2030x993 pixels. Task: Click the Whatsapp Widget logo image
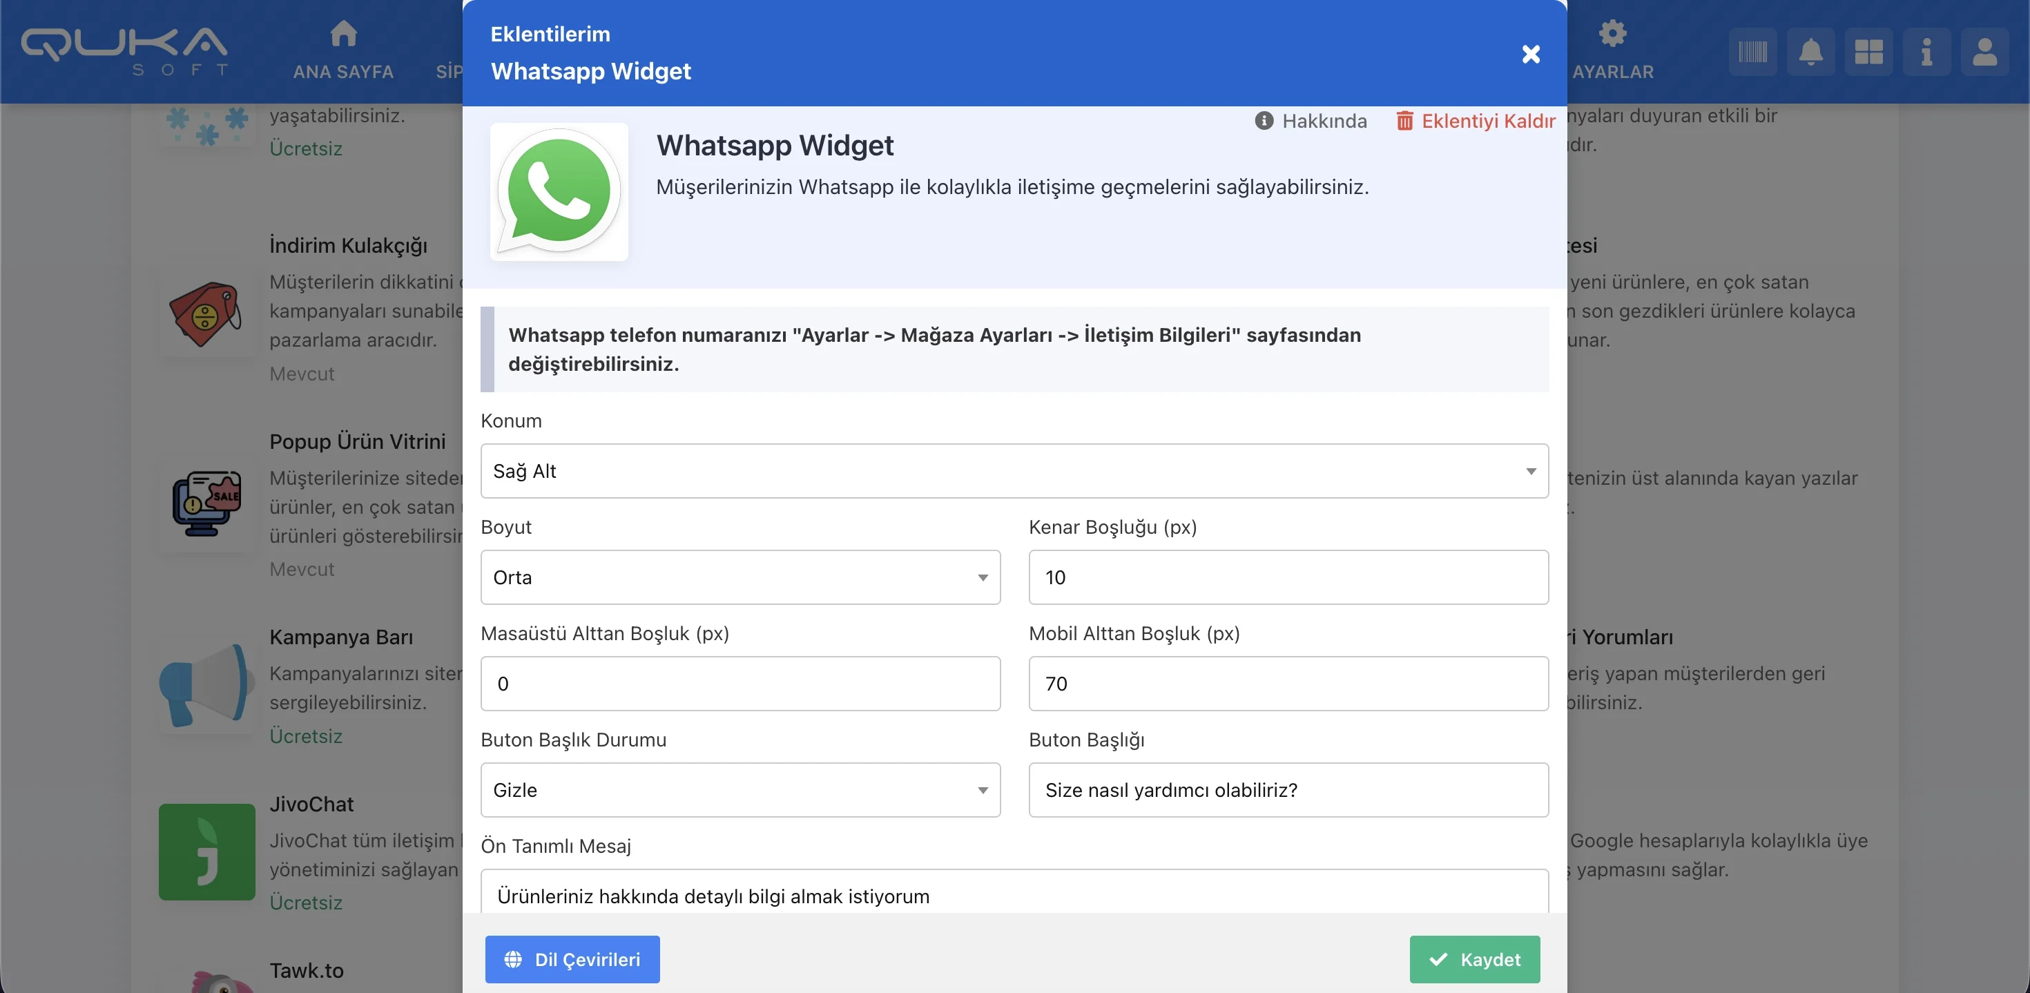pyautogui.click(x=559, y=191)
